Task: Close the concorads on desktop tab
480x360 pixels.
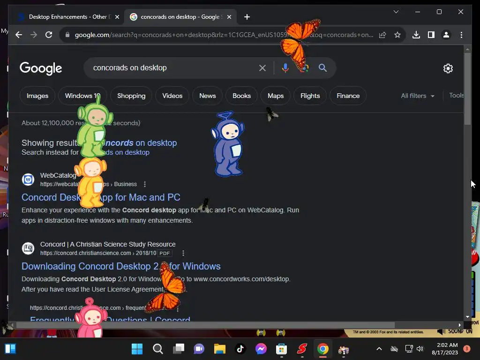Action: [x=229, y=17]
